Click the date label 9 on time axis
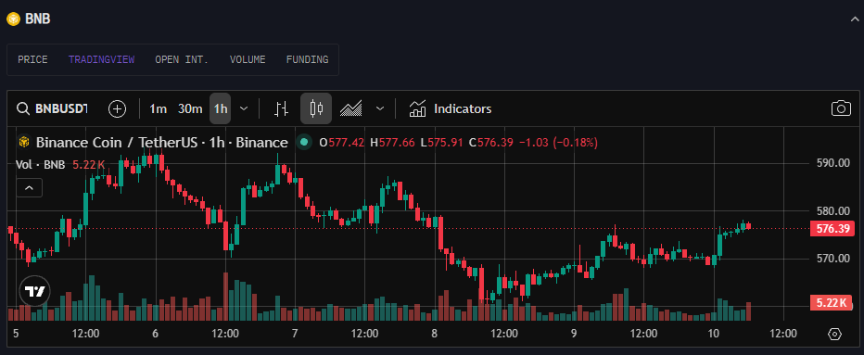The width and height of the screenshot is (864, 355). click(x=574, y=334)
